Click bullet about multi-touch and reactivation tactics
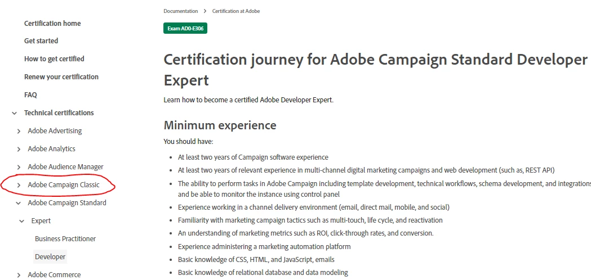 (310, 220)
